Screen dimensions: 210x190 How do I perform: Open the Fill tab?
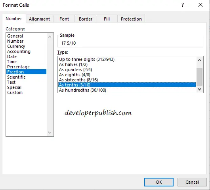point(107,19)
